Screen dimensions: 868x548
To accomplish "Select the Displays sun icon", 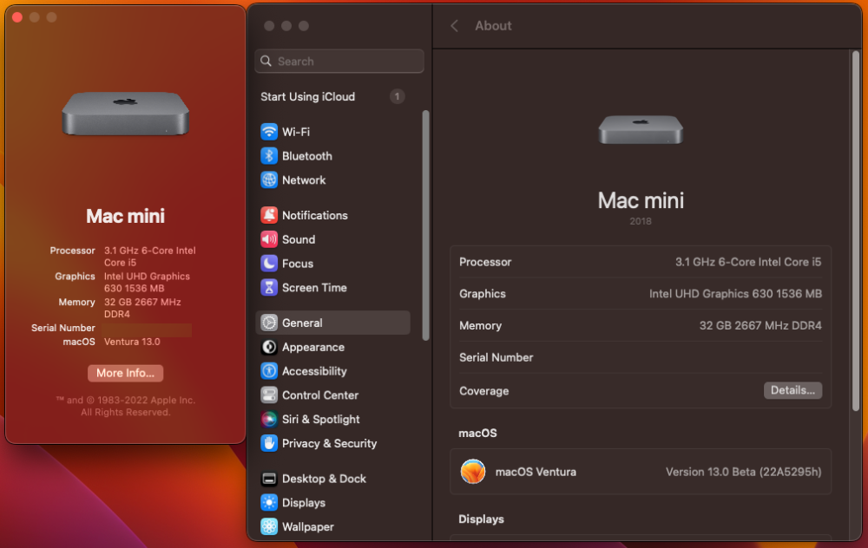I will point(269,503).
